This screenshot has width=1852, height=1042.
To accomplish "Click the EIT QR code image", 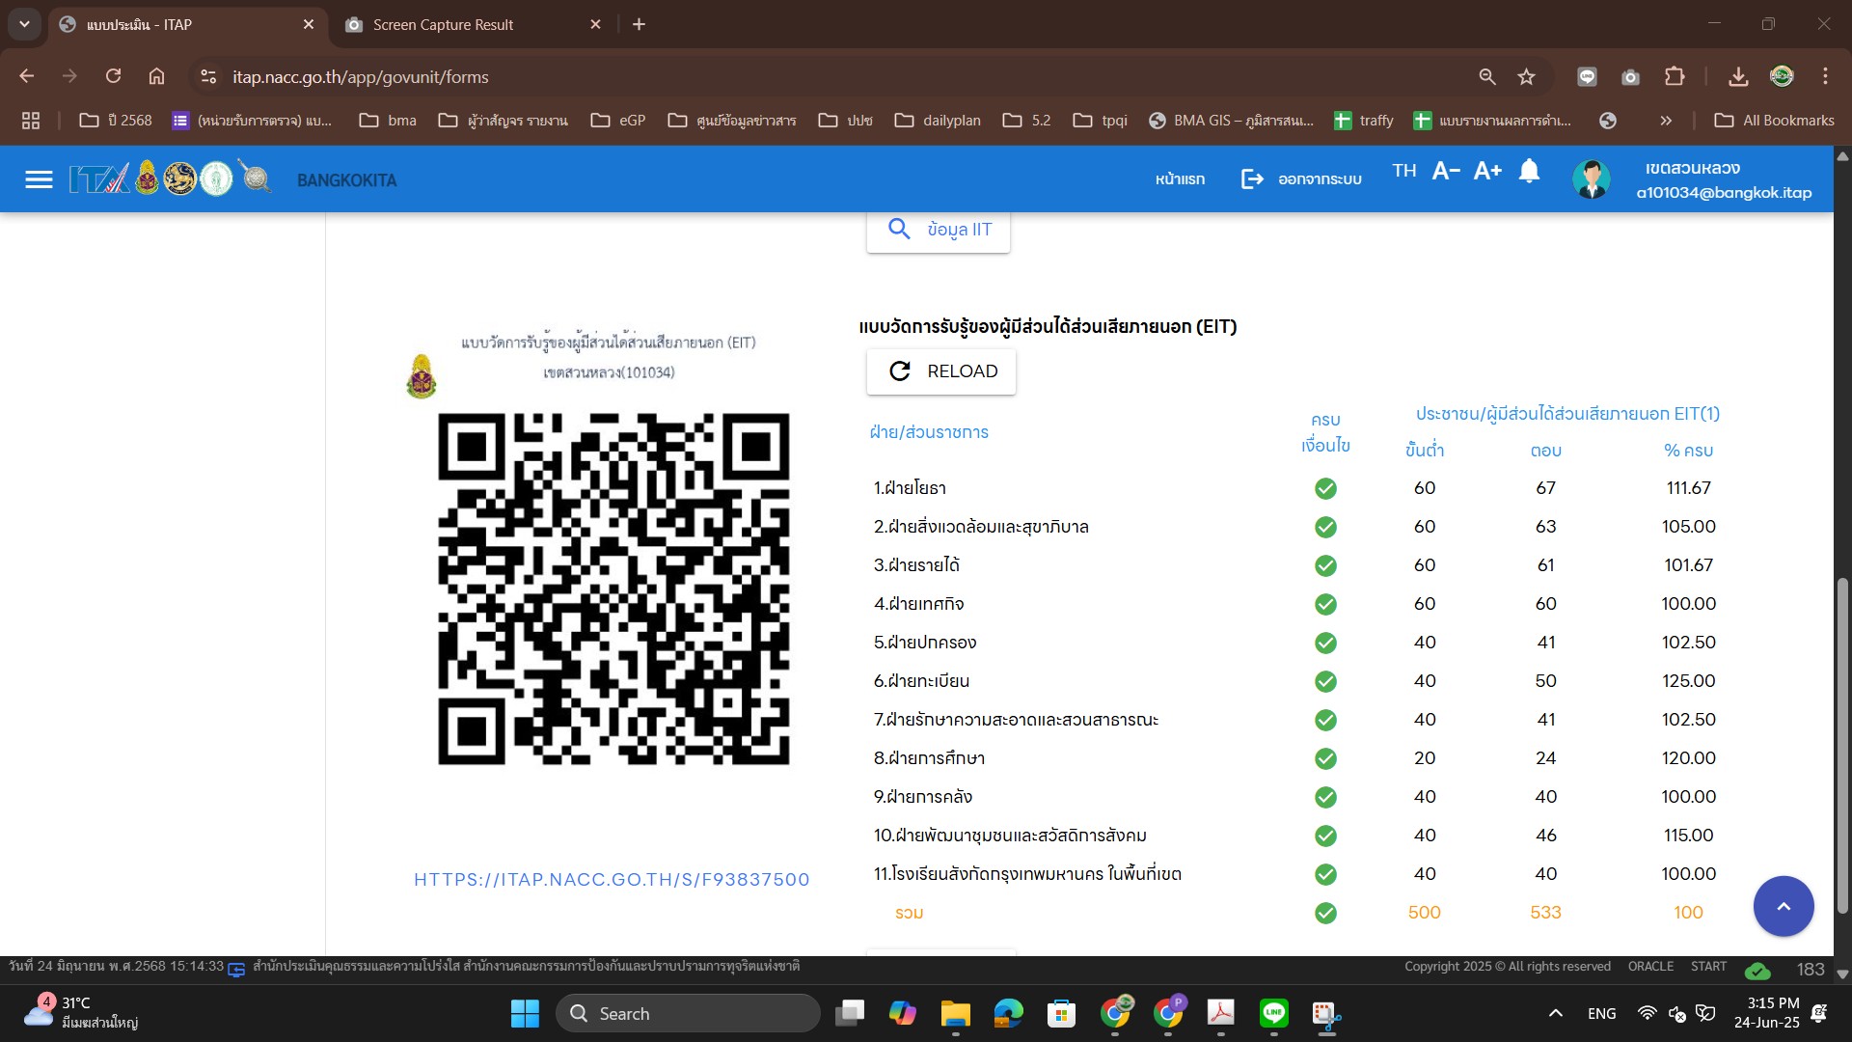I will point(613,589).
